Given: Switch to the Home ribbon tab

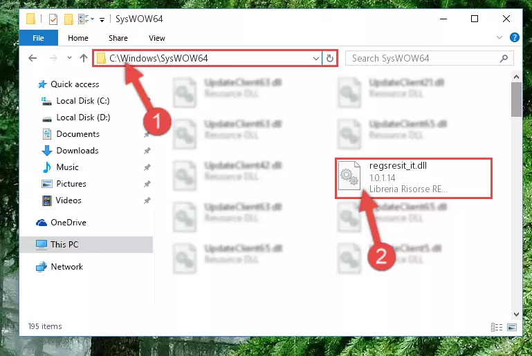Looking at the screenshot, I should click(x=78, y=38).
